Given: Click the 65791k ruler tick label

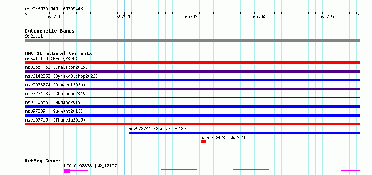Looking at the screenshot, I should coord(56,17).
